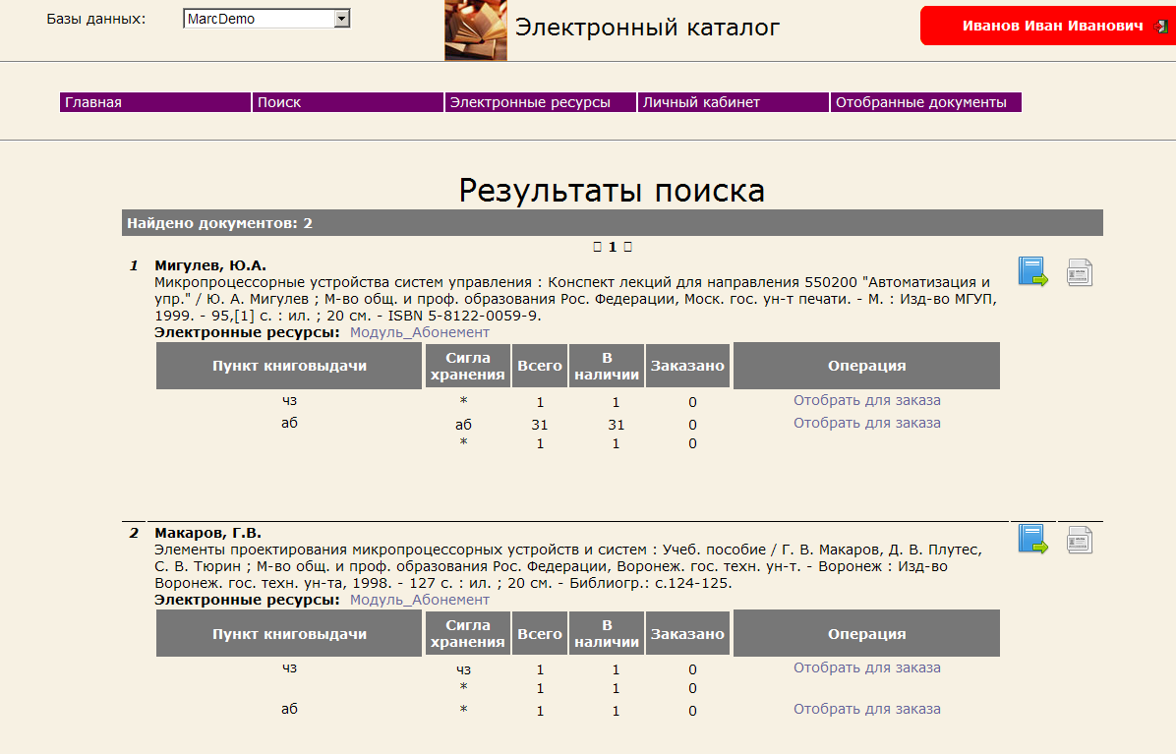
Task: Click author name Макаров, Г.В.
Action: (207, 533)
